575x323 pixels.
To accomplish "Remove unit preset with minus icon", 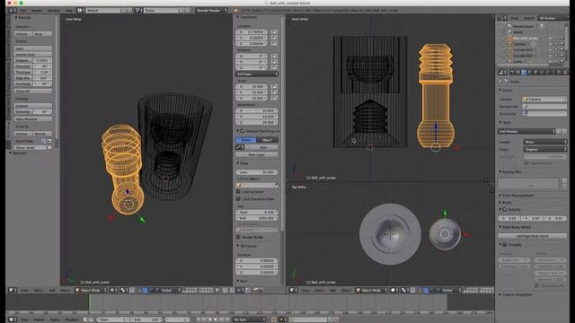I will pos(564,131).
